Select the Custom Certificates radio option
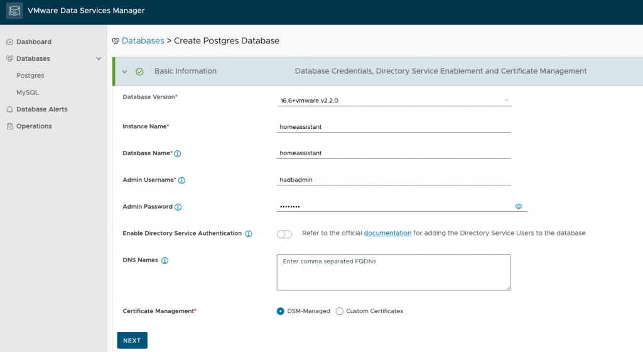 (x=340, y=311)
